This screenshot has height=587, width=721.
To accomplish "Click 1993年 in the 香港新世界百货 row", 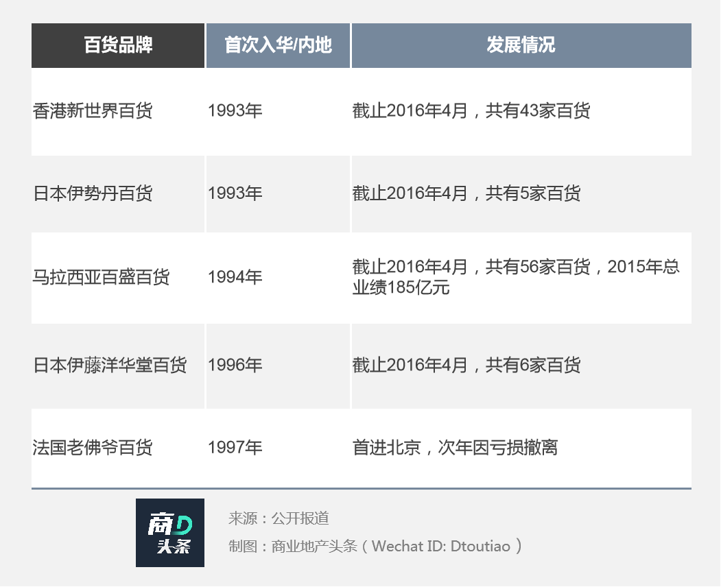I will coord(235,111).
